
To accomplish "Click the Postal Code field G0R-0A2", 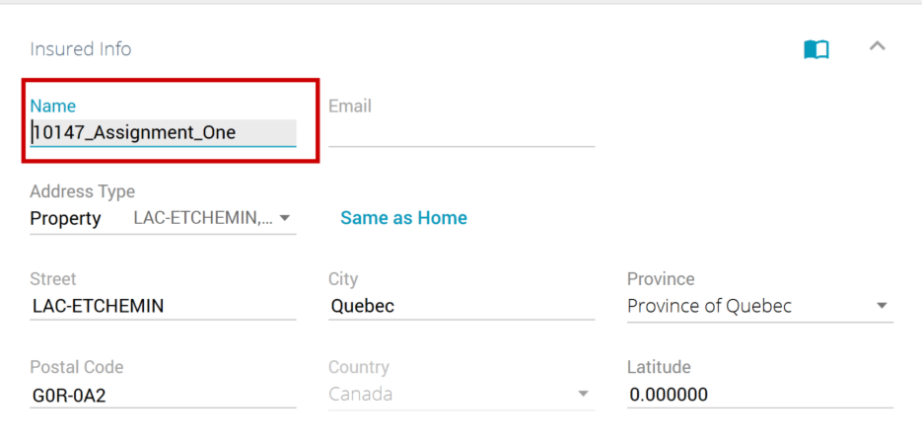I will [163, 395].
